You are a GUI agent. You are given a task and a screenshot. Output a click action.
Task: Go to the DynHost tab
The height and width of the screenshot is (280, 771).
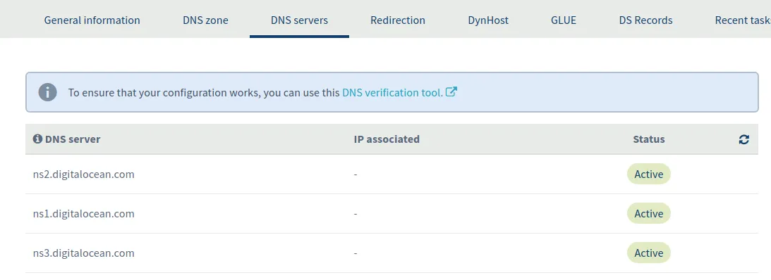(488, 20)
